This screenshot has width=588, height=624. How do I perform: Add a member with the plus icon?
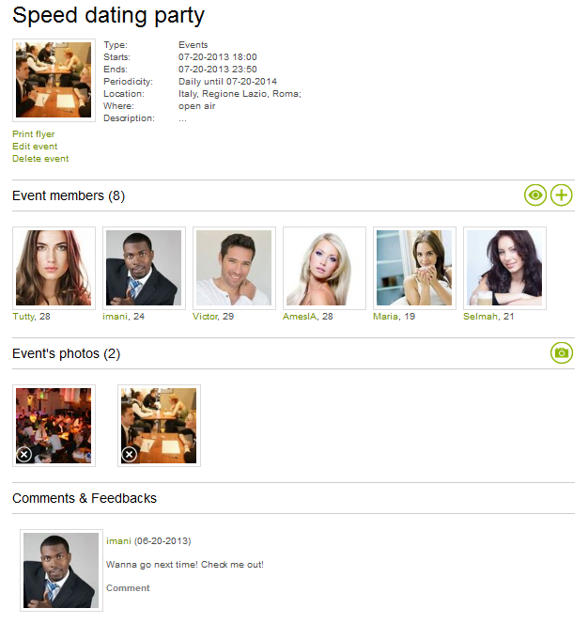click(x=562, y=195)
